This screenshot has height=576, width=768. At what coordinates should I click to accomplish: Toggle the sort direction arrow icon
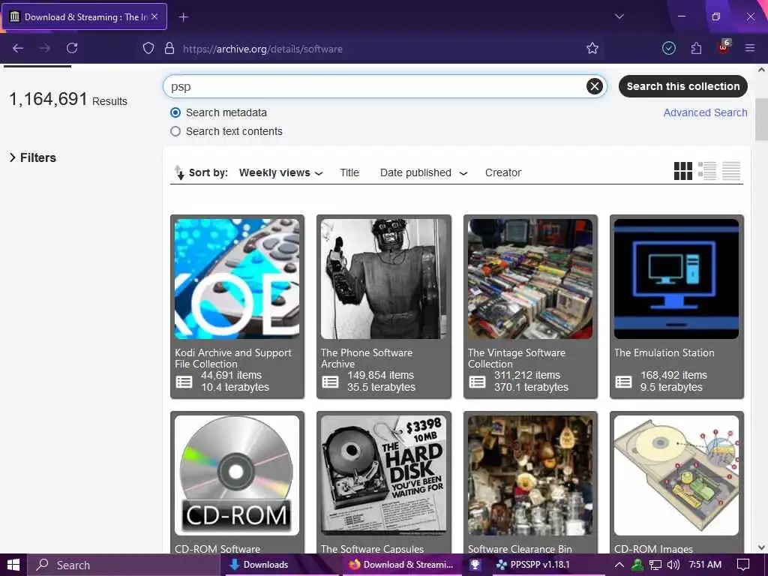pyautogui.click(x=179, y=172)
